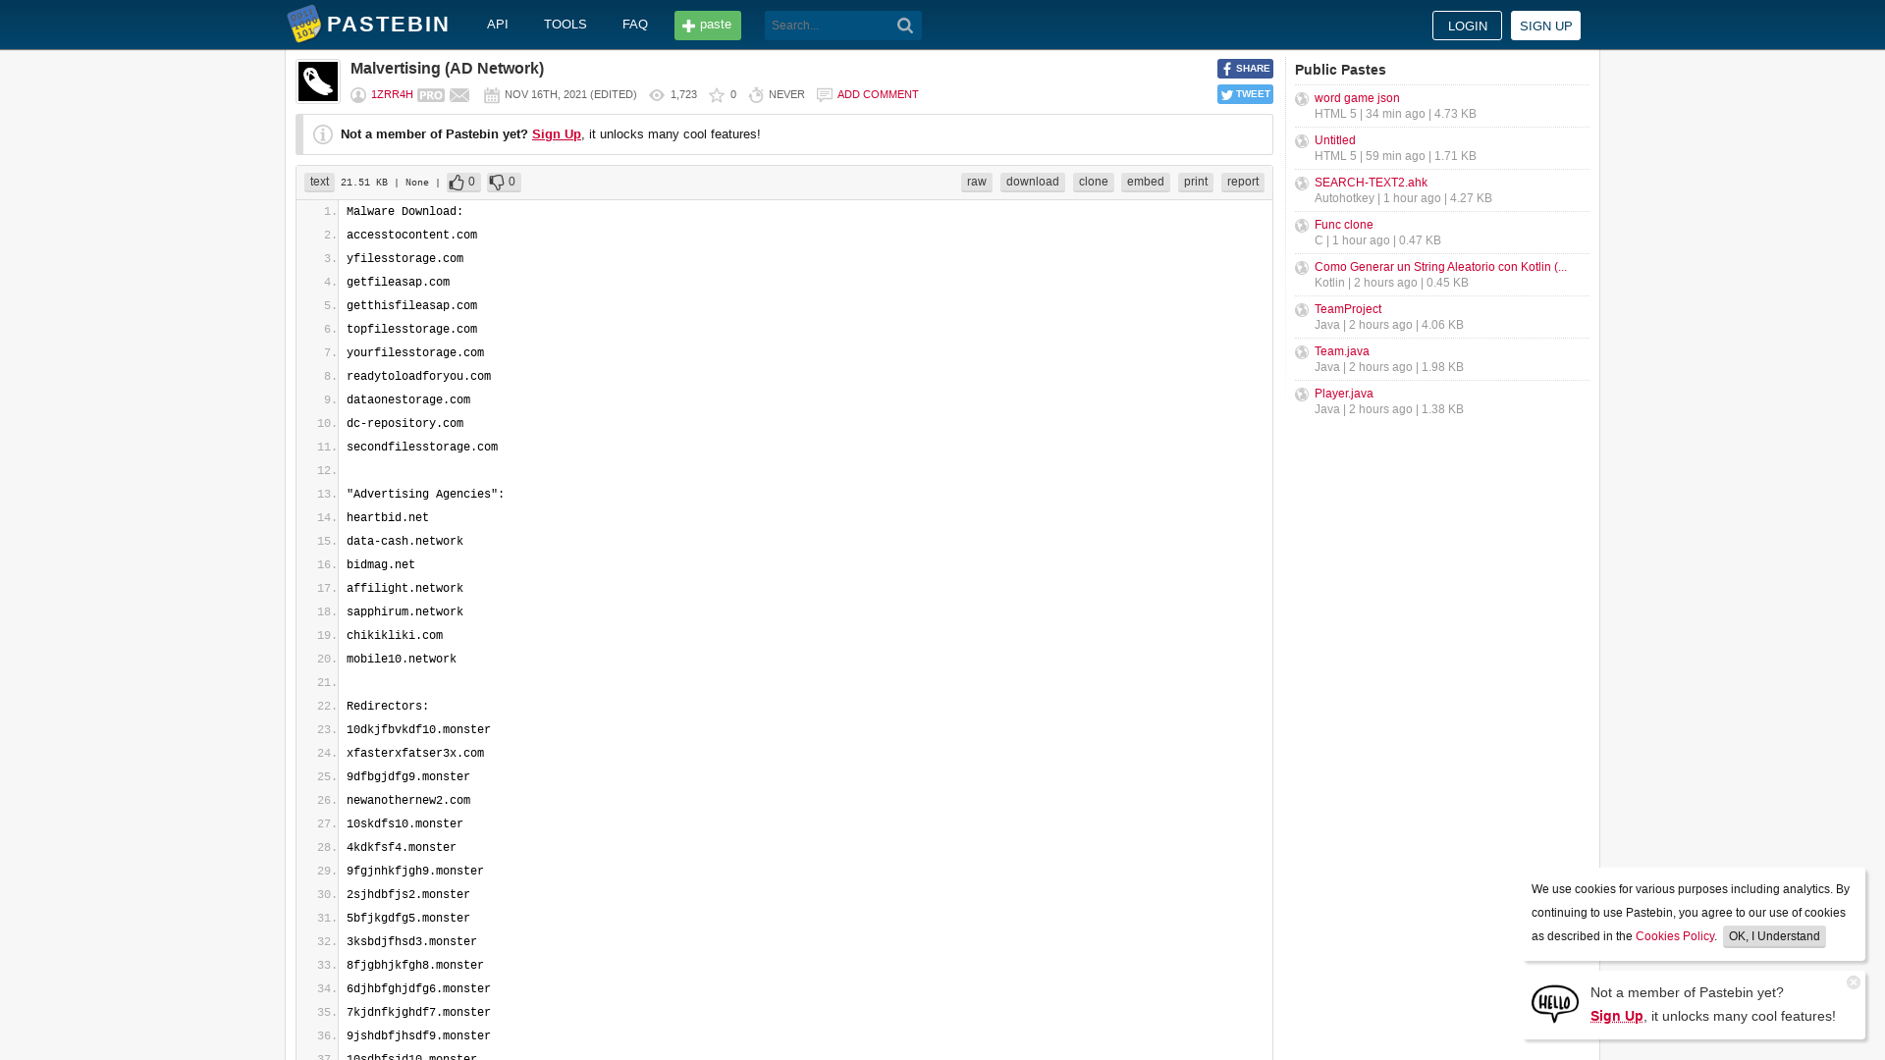Click the comment bubble icon

point(825,95)
